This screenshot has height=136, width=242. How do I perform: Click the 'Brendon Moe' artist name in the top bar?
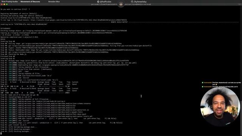tap(54, 2)
